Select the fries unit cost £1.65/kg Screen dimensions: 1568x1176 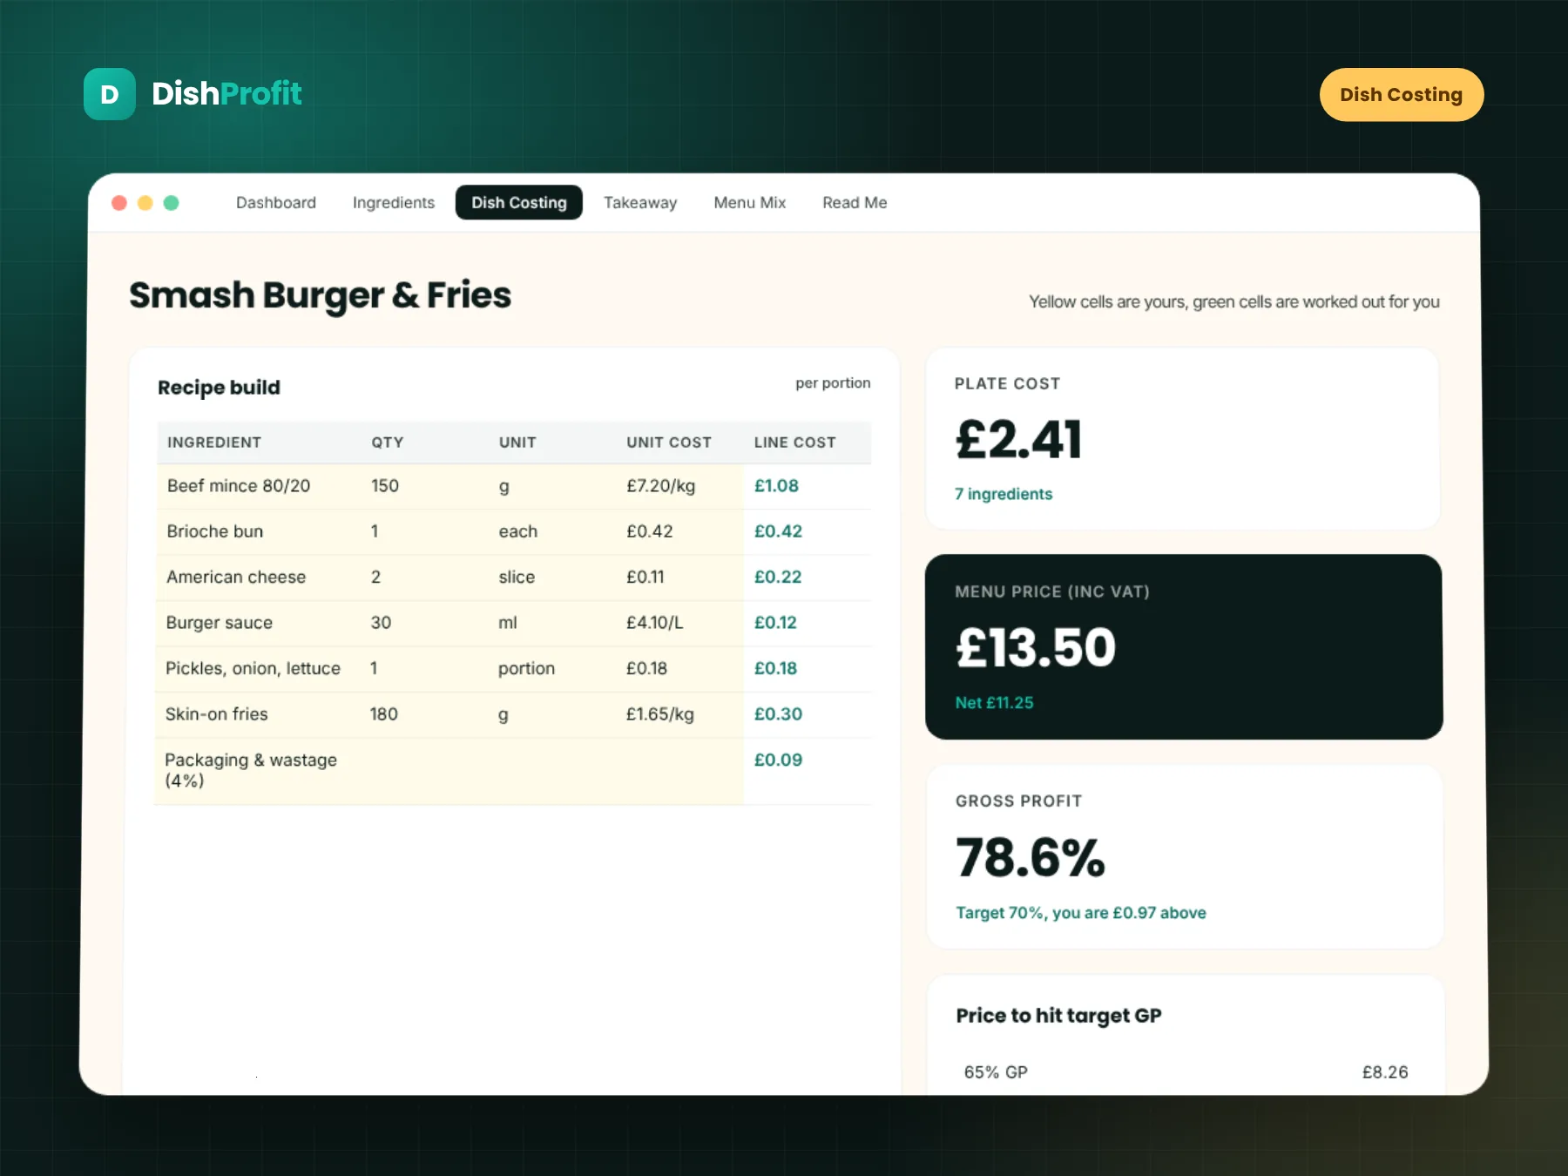(x=660, y=714)
